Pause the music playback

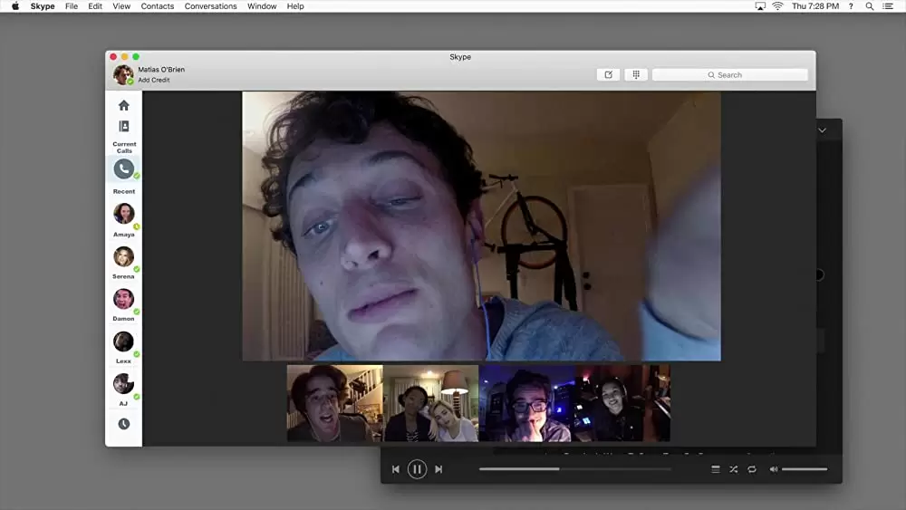(417, 469)
